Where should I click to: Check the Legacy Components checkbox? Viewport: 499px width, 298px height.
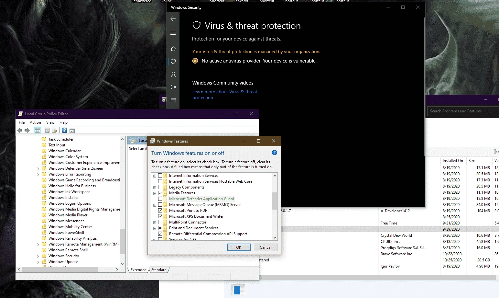pos(160,187)
